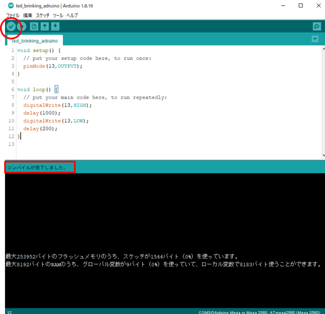Click the 'pinMode(13,OUTPUT);' line
This screenshot has height=314, width=325.
(53, 66)
